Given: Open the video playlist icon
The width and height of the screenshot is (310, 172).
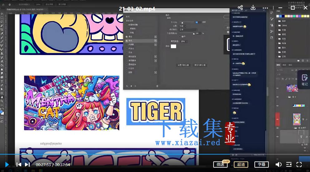Looking at the screenshot, I should pyautogui.click(x=289, y=165).
